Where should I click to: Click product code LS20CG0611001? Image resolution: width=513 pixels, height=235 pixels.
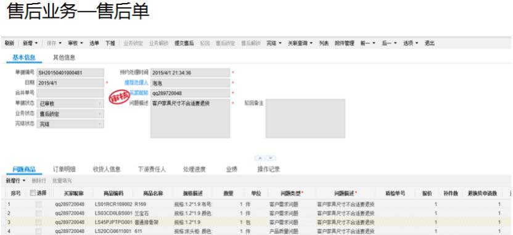(113, 231)
